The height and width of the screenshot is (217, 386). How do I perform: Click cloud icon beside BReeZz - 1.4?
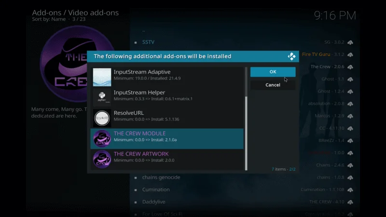pos(350,141)
